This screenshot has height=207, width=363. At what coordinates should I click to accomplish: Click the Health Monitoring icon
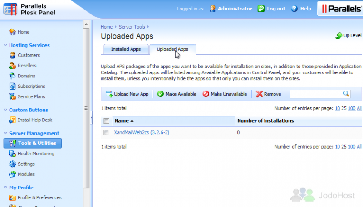pyautogui.click(x=12, y=154)
